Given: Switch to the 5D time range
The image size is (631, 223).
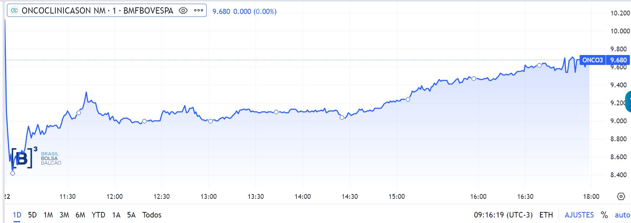Looking at the screenshot, I should click(x=32, y=215).
